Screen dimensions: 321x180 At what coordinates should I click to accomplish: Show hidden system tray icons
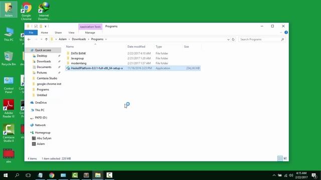(274, 175)
